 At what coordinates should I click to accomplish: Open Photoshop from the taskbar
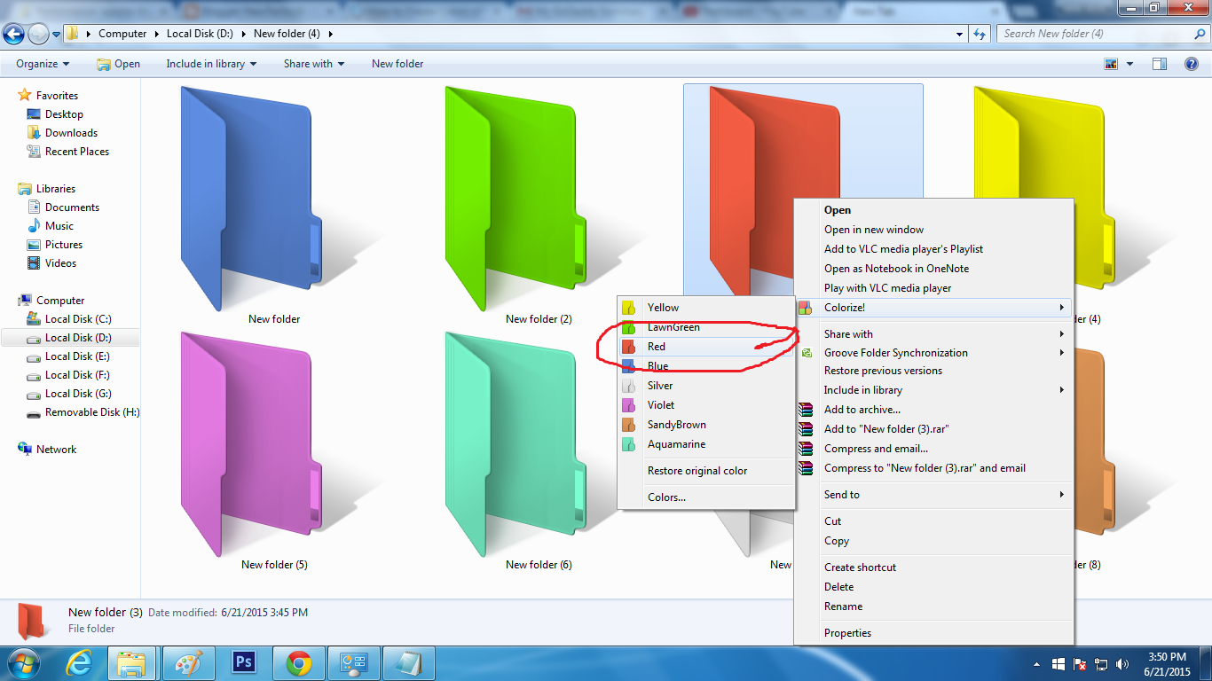click(243, 662)
